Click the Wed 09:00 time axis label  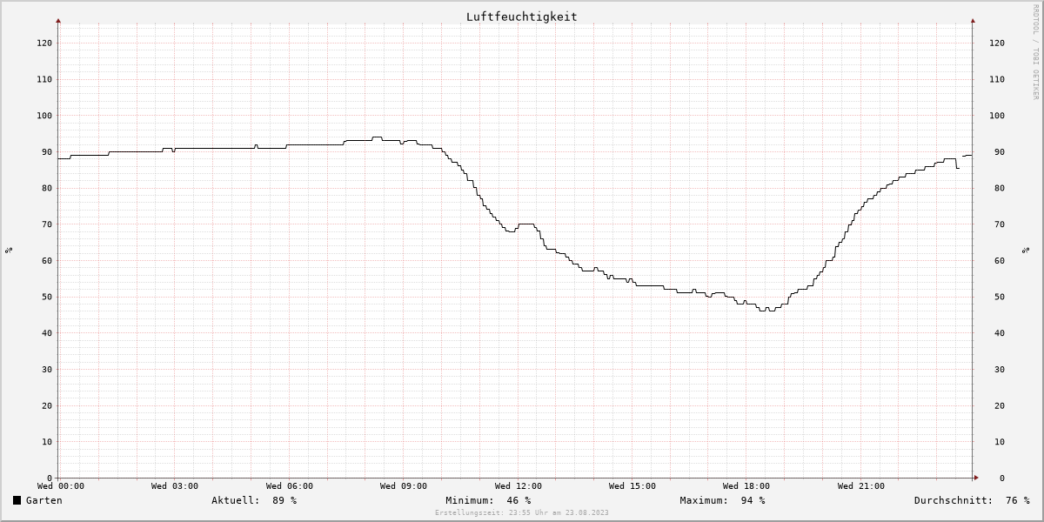(404, 486)
